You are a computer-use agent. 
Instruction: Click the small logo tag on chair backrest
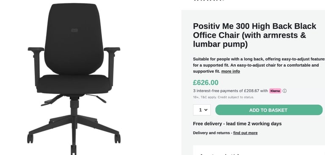pos(74,30)
